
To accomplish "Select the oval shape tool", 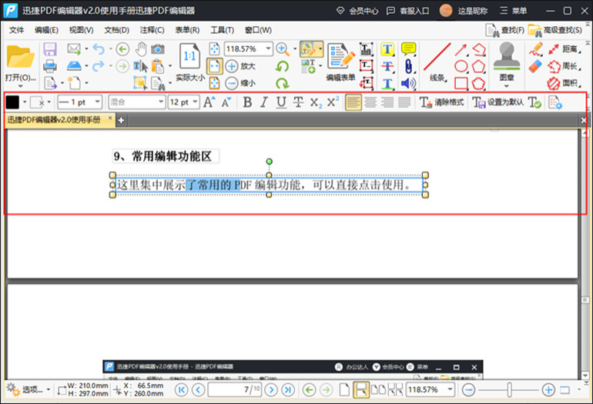I will tap(461, 66).
